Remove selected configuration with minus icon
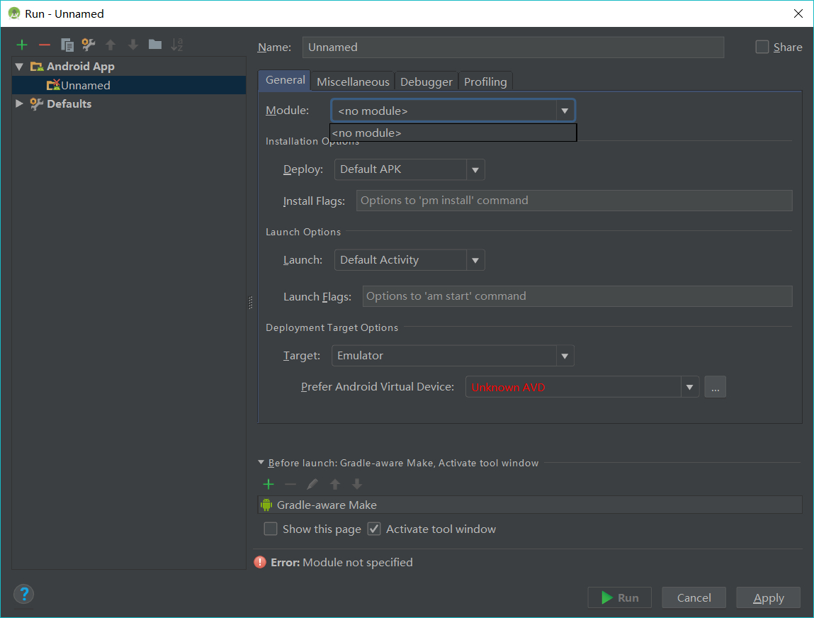Screen dimensions: 814x618 point(45,45)
